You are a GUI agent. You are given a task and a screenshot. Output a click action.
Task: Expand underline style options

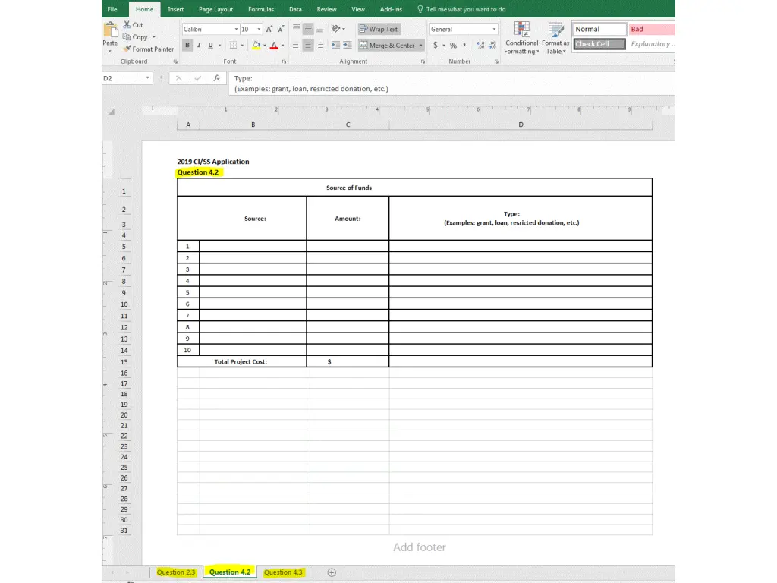[219, 45]
